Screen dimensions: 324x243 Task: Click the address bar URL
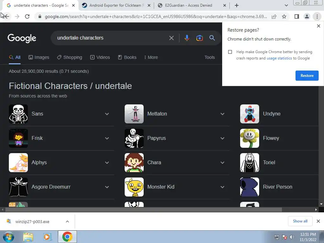point(156,16)
